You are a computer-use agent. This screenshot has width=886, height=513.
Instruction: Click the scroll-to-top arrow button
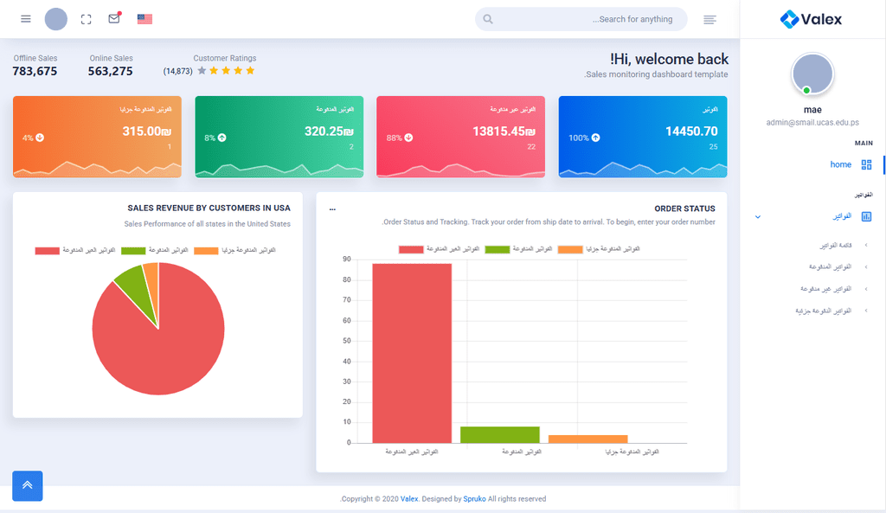tap(27, 485)
